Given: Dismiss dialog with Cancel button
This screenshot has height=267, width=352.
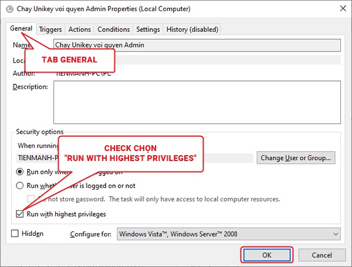Looking at the screenshot, I should pos(321,255).
